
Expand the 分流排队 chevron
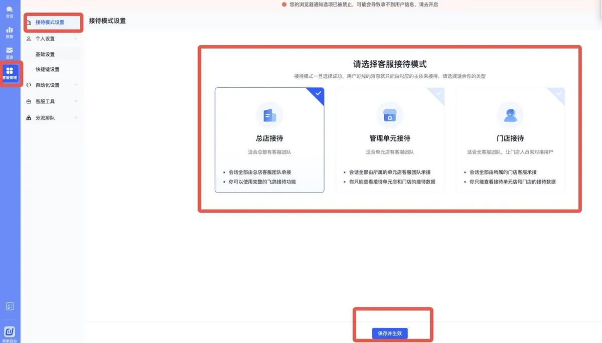coord(76,118)
